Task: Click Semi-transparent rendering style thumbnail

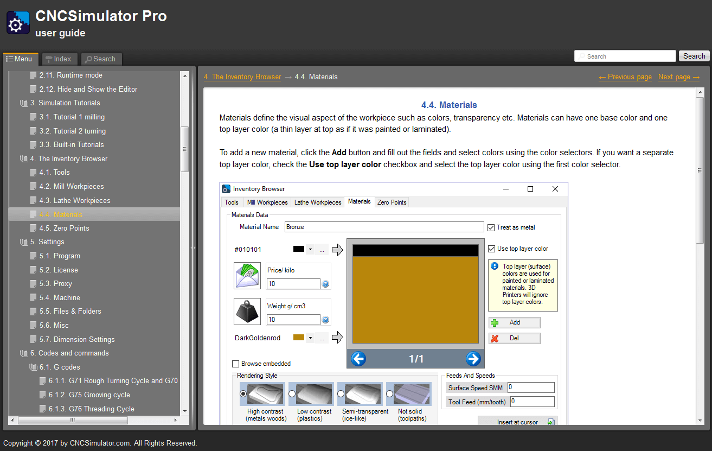Action: tap(363, 394)
